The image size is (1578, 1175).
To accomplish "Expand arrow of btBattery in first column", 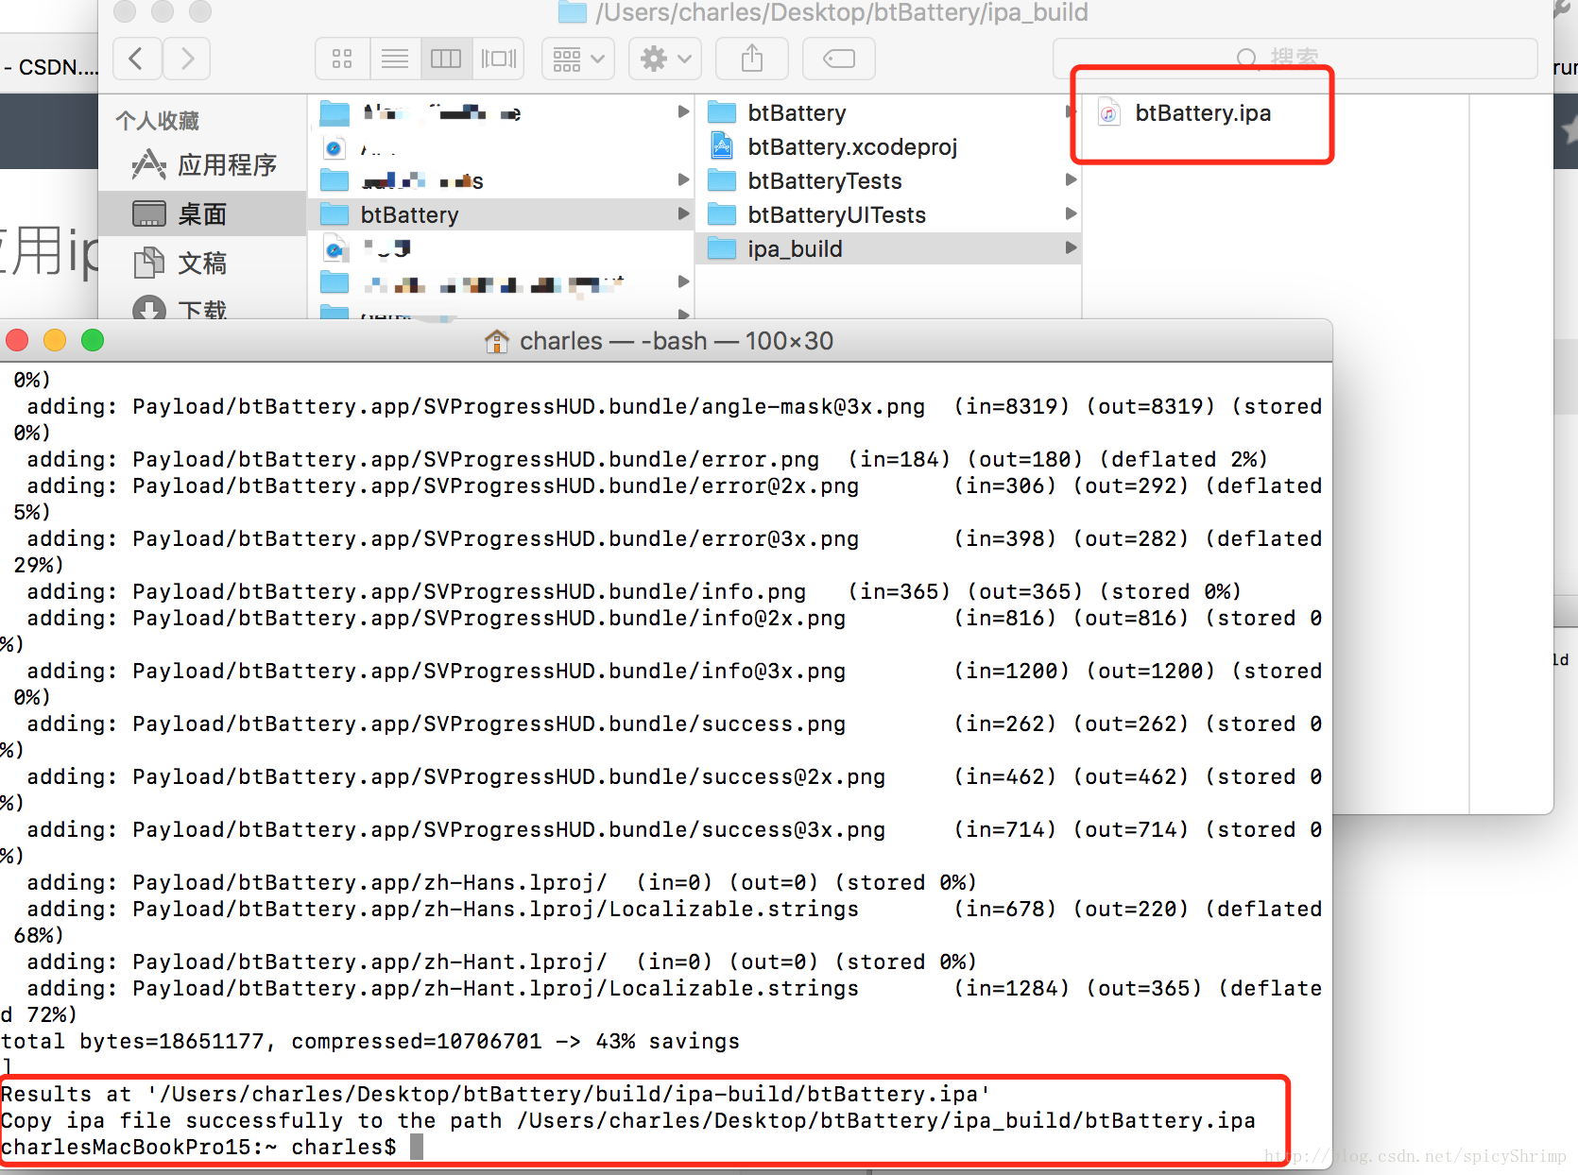I will (x=683, y=214).
